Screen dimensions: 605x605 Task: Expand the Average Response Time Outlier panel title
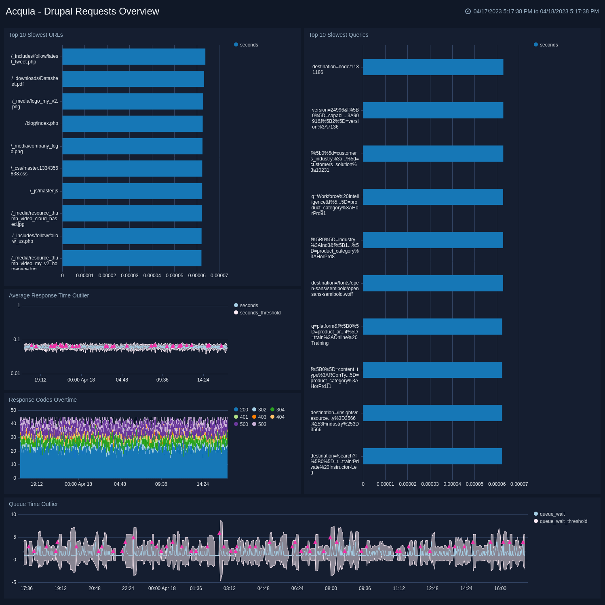click(49, 295)
